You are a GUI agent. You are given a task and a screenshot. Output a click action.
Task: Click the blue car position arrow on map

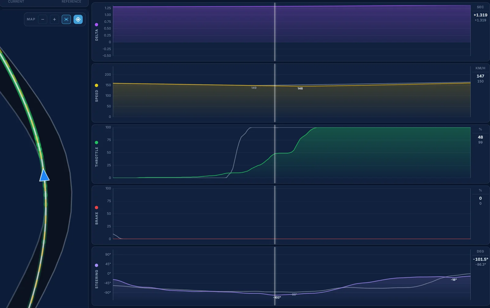coord(44,175)
